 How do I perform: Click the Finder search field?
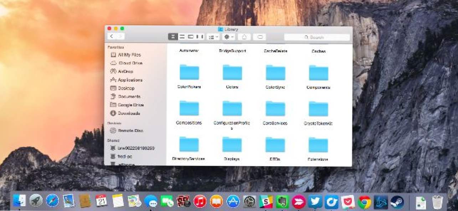tap(317, 37)
